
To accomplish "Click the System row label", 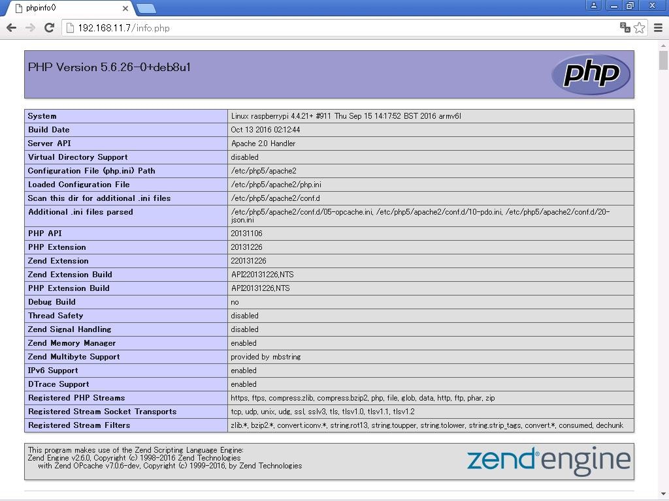I will click(42, 116).
